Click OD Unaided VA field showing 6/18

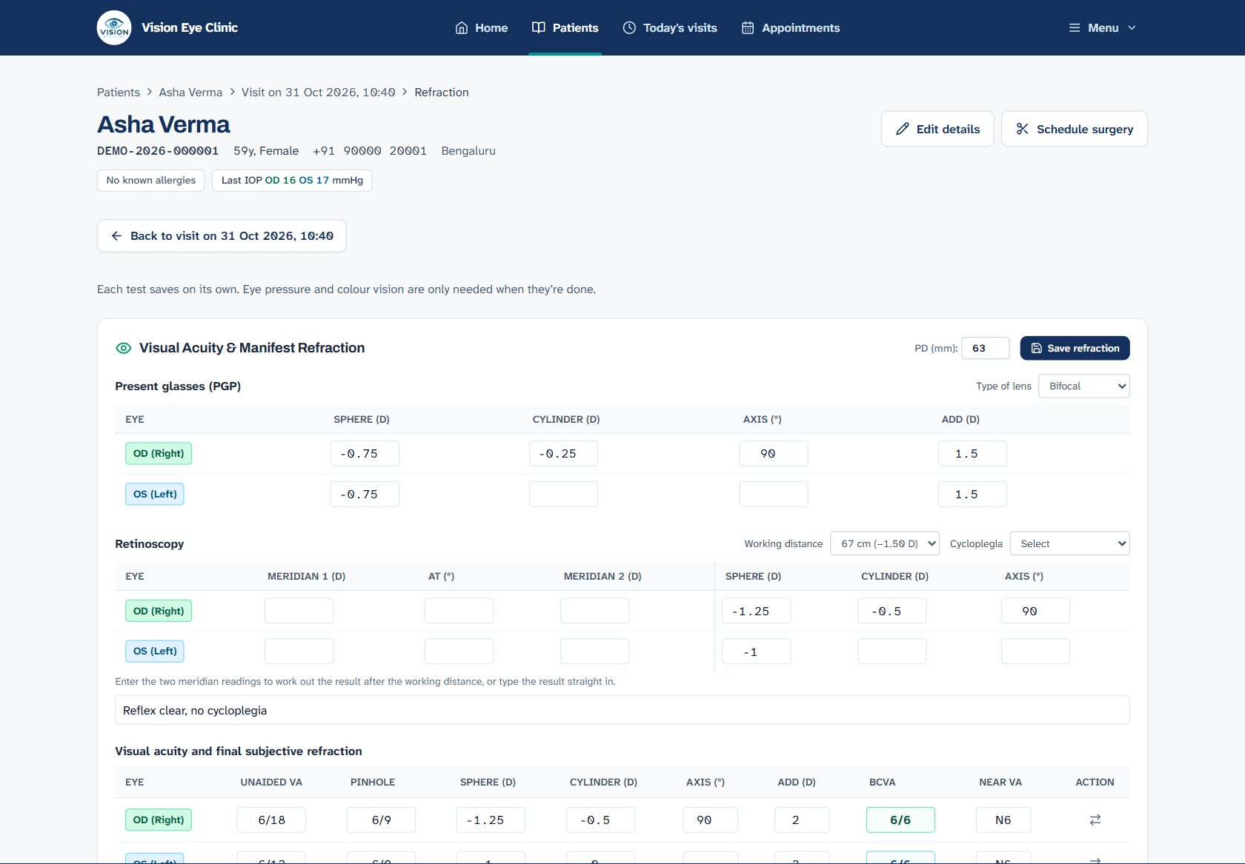271,820
